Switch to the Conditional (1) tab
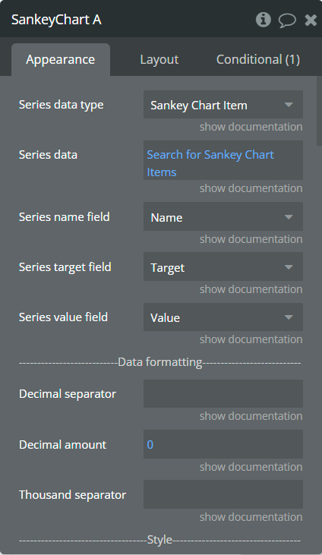 click(258, 59)
